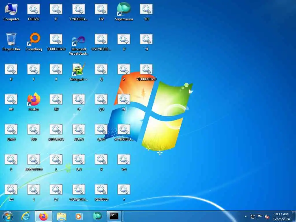The image size is (296, 222).
Task: Select the OOVLYIFK... file icon
Action: [x=79, y=192]
